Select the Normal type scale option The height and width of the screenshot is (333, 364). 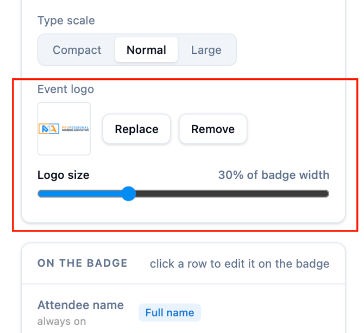point(146,49)
